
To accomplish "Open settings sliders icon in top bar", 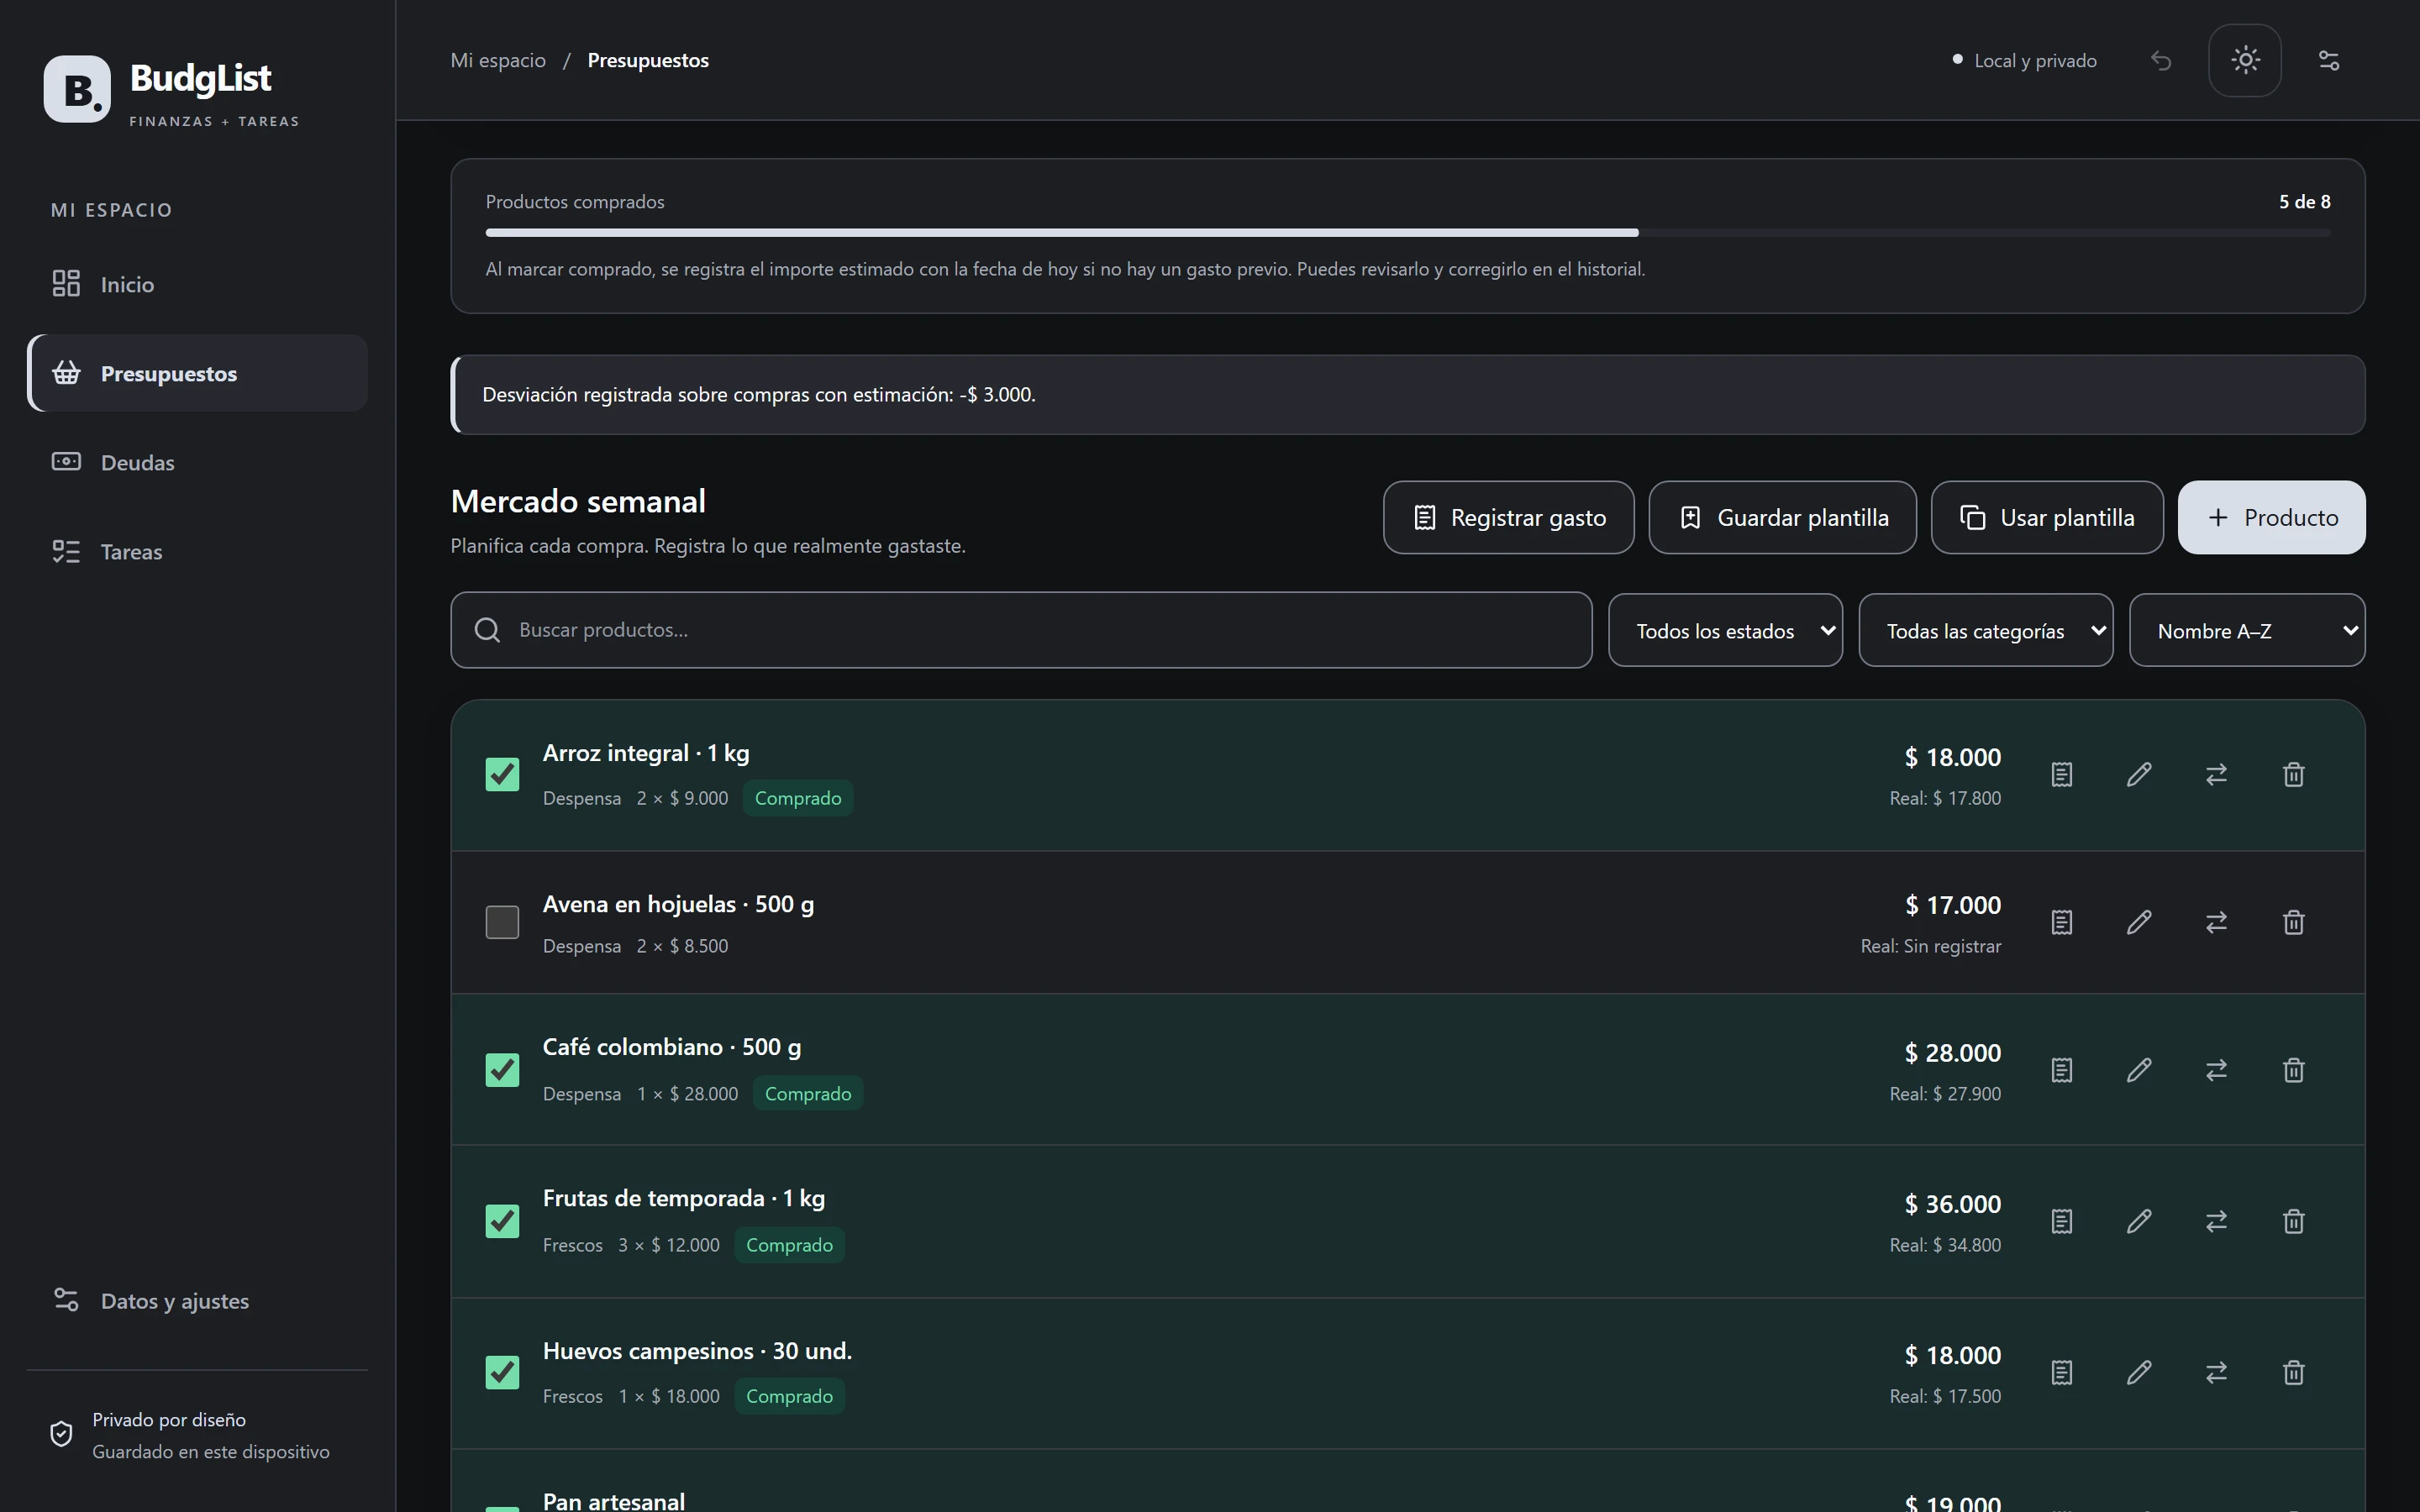I will point(2329,61).
